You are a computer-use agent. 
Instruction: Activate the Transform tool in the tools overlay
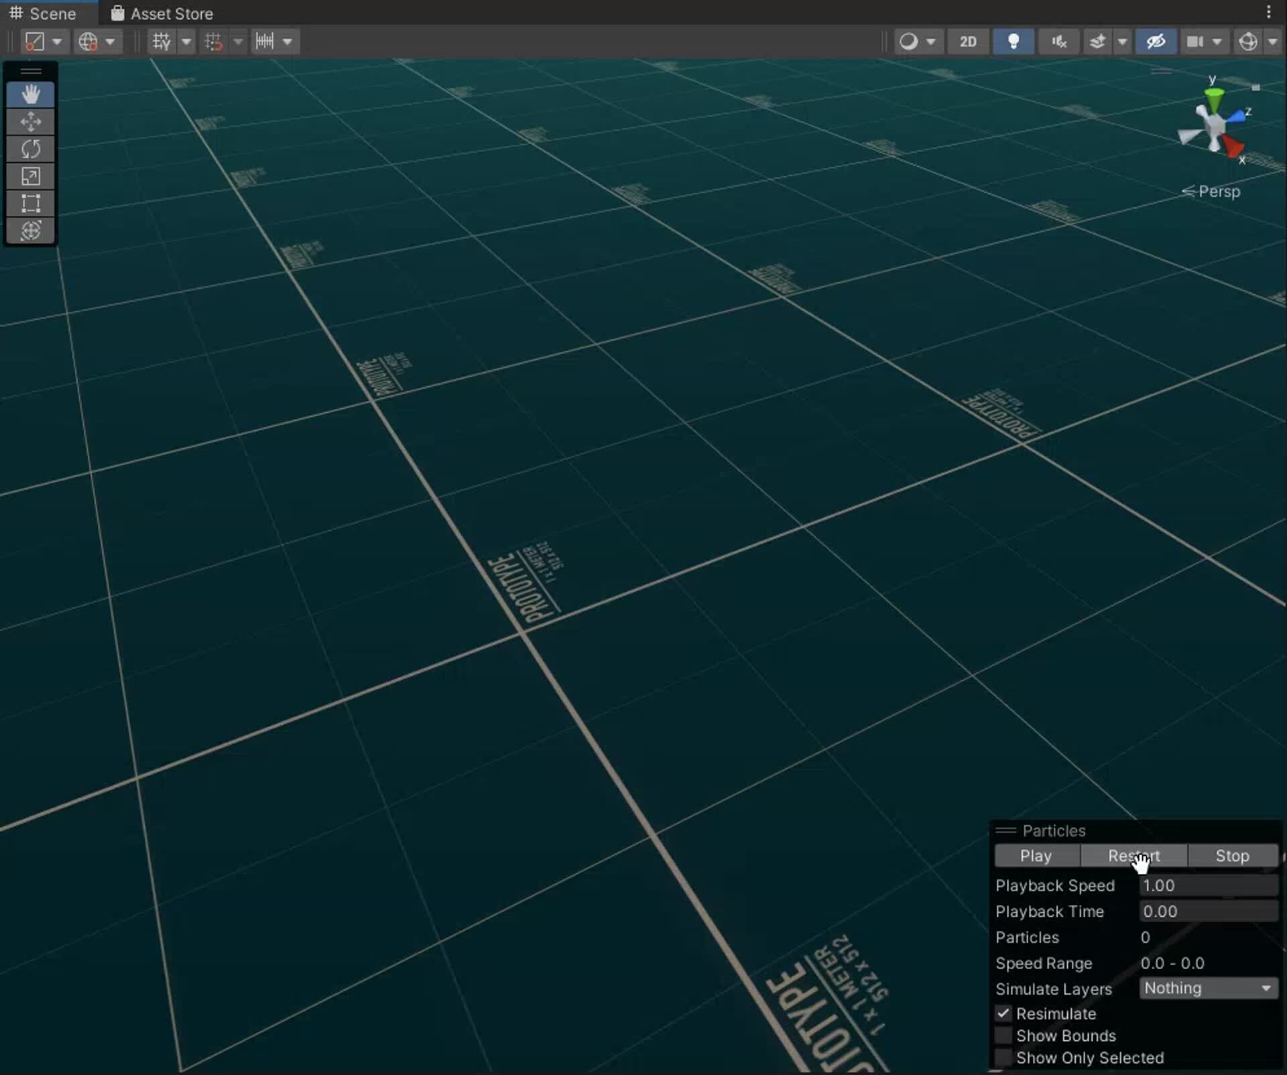pos(31,230)
